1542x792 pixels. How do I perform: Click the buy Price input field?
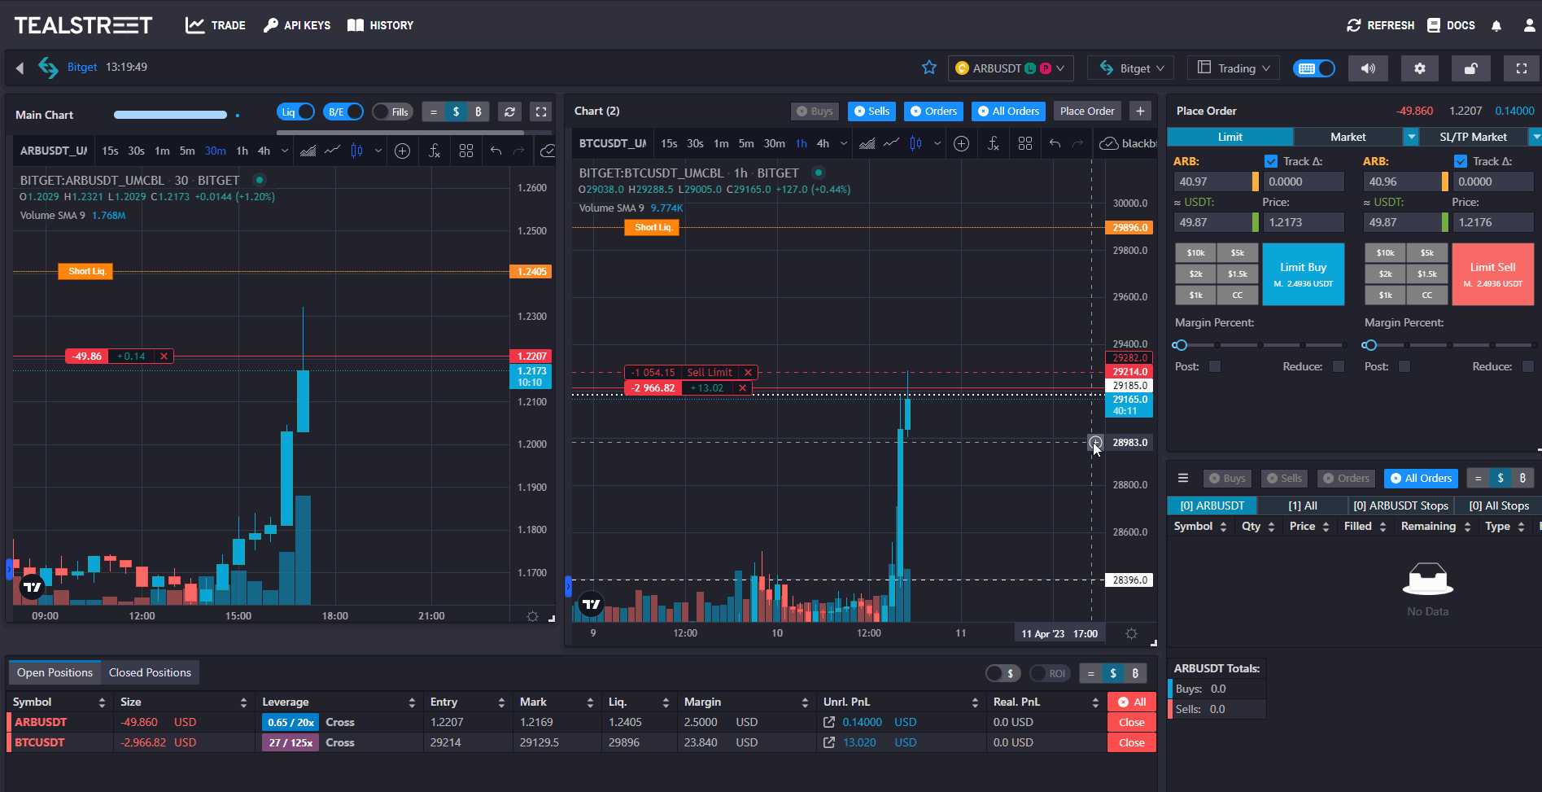click(x=1303, y=222)
